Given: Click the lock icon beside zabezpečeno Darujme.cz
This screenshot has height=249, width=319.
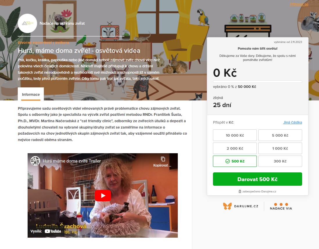Looking at the screenshot, I should pos(240,191).
